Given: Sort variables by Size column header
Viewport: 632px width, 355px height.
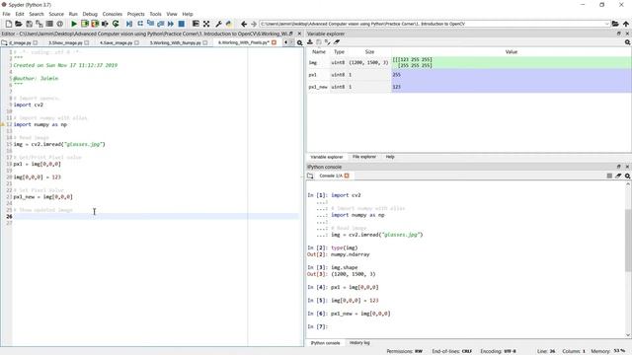Looking at the screenshot, I should point(369,52).
